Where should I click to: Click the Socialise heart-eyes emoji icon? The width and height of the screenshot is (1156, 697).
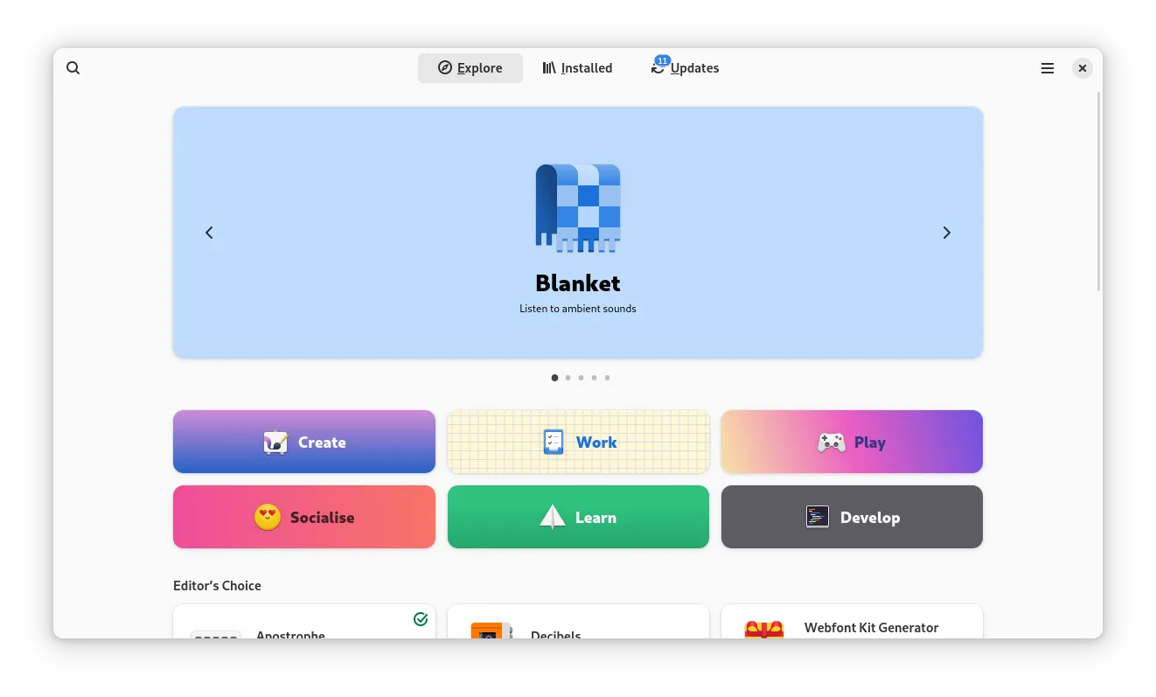tap(268, 517)
